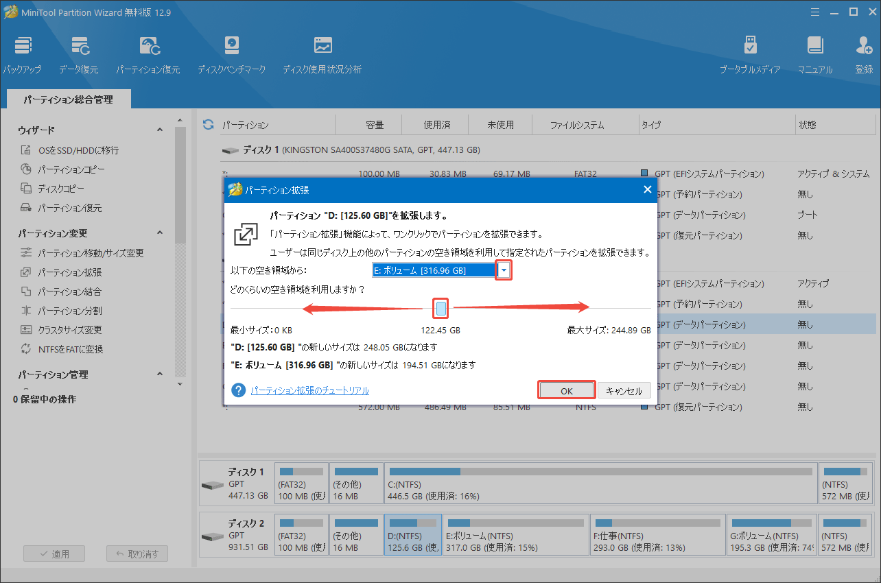Click キャンセル to cancel dialog
Viewport: 881px width, 583px height.
(x=624, y=391)
